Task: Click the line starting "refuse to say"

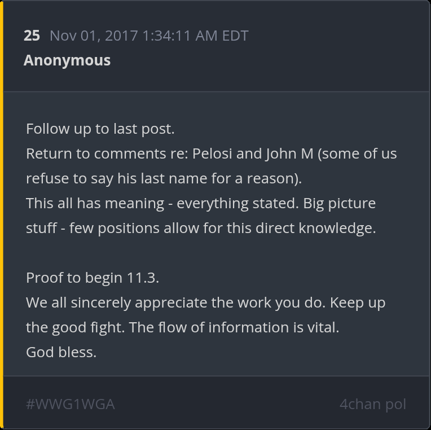Action: [x=164, y=178]
